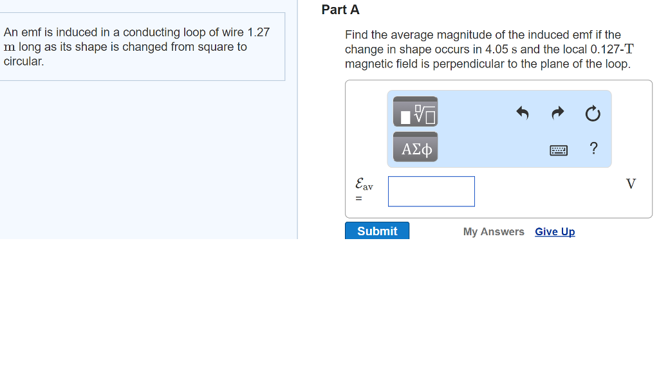Reset the answer with circular arrow icon
Viewport: 659px width, 367px height.
coord(593,114)
